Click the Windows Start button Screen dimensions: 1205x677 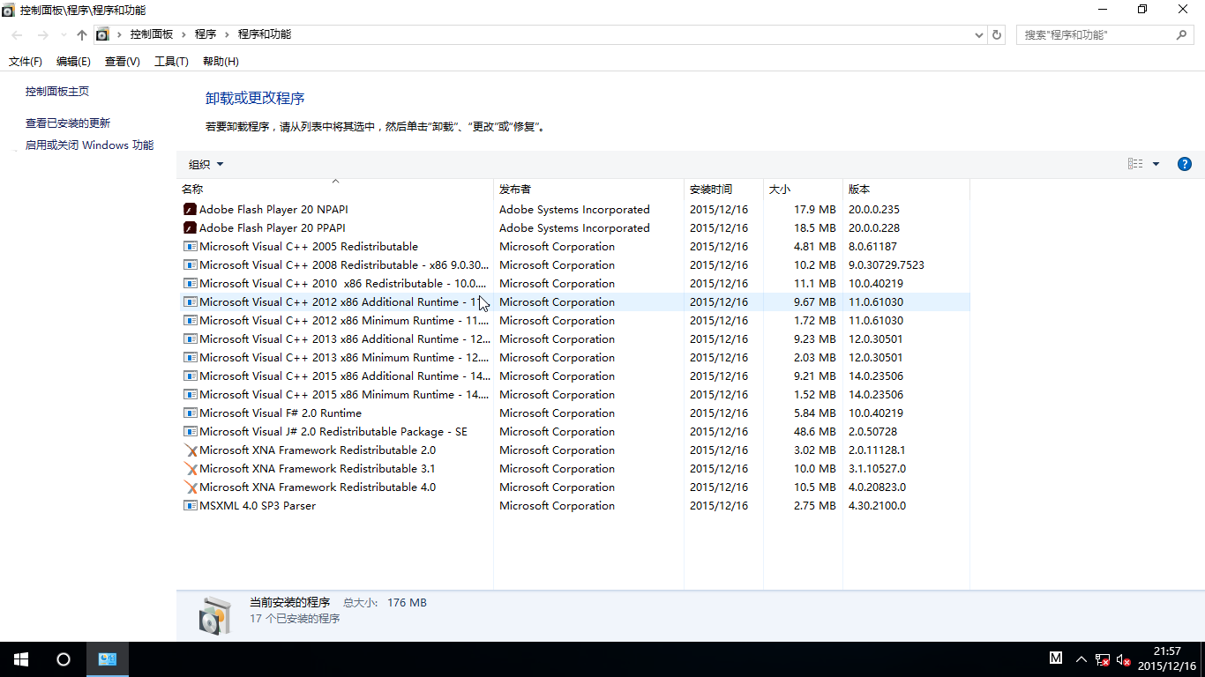point(19,659)
